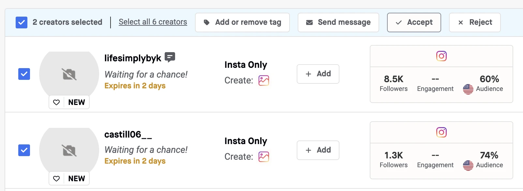Screen dimensions: 523x191
Task: Click the Instagram icon in lifesimplybyk's stats card
Action: [x=441, y=56]
